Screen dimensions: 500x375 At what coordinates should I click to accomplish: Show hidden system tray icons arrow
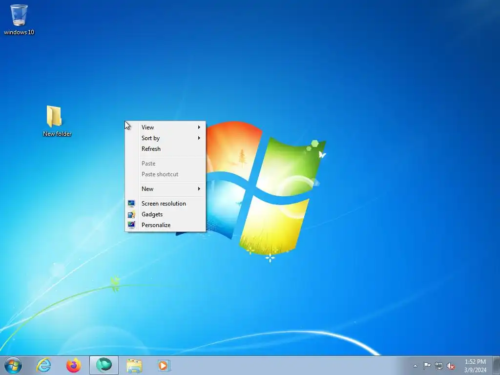pyautogui.click(x=415, y=366)
